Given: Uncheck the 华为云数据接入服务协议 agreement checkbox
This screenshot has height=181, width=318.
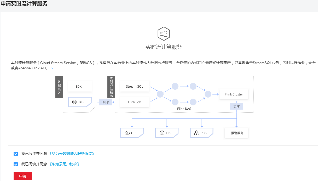Looking at the screenshot, I should (16, 154).
